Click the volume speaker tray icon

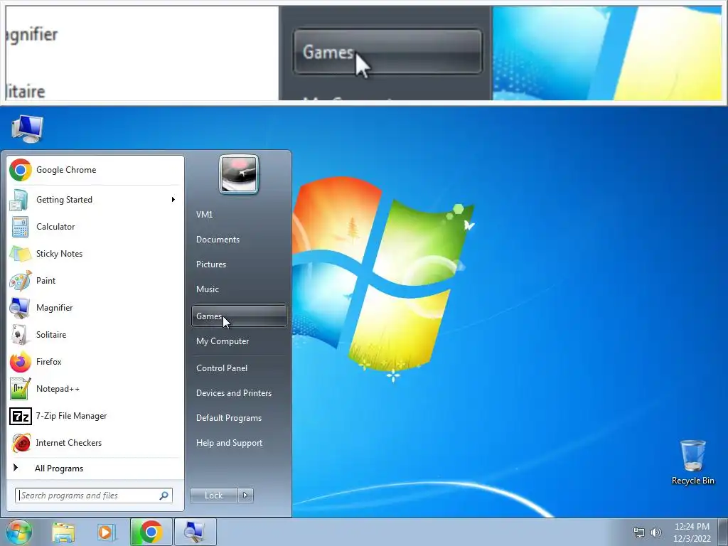coord(655,532)
